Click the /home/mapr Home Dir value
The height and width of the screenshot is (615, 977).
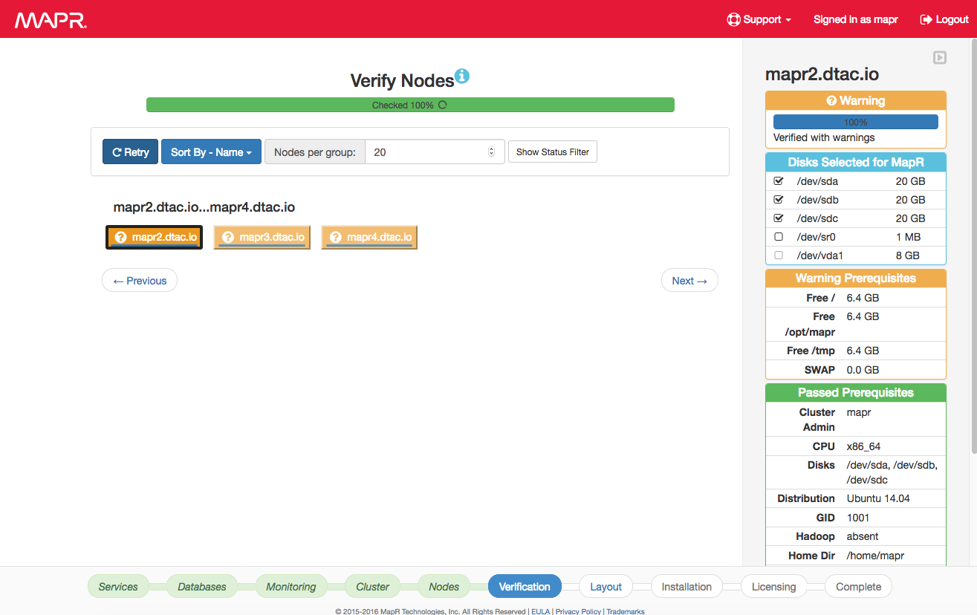click(x=875, y=555)
